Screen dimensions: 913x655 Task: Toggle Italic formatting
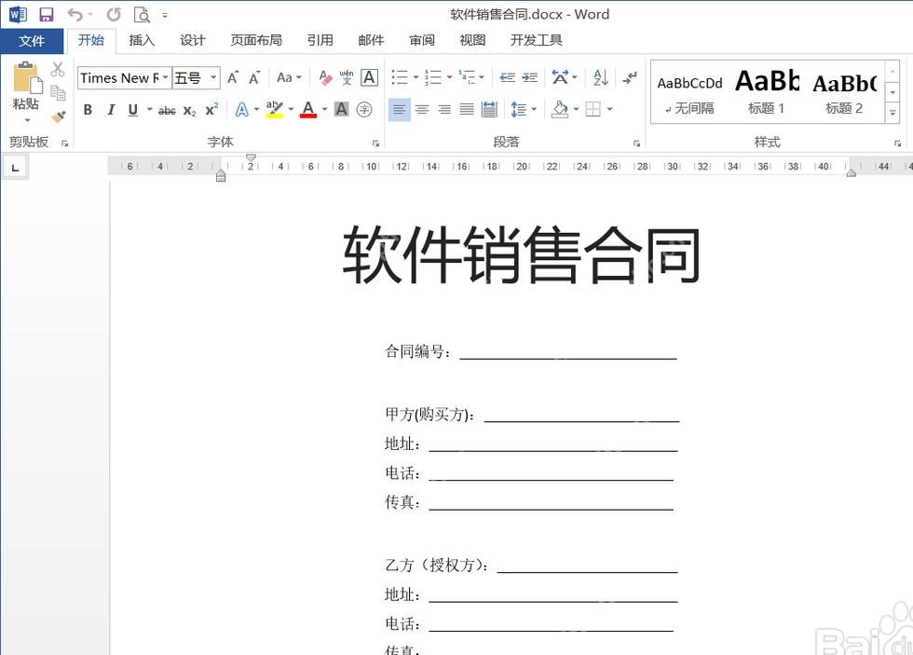pyautogui.click(x=111, y=110)
